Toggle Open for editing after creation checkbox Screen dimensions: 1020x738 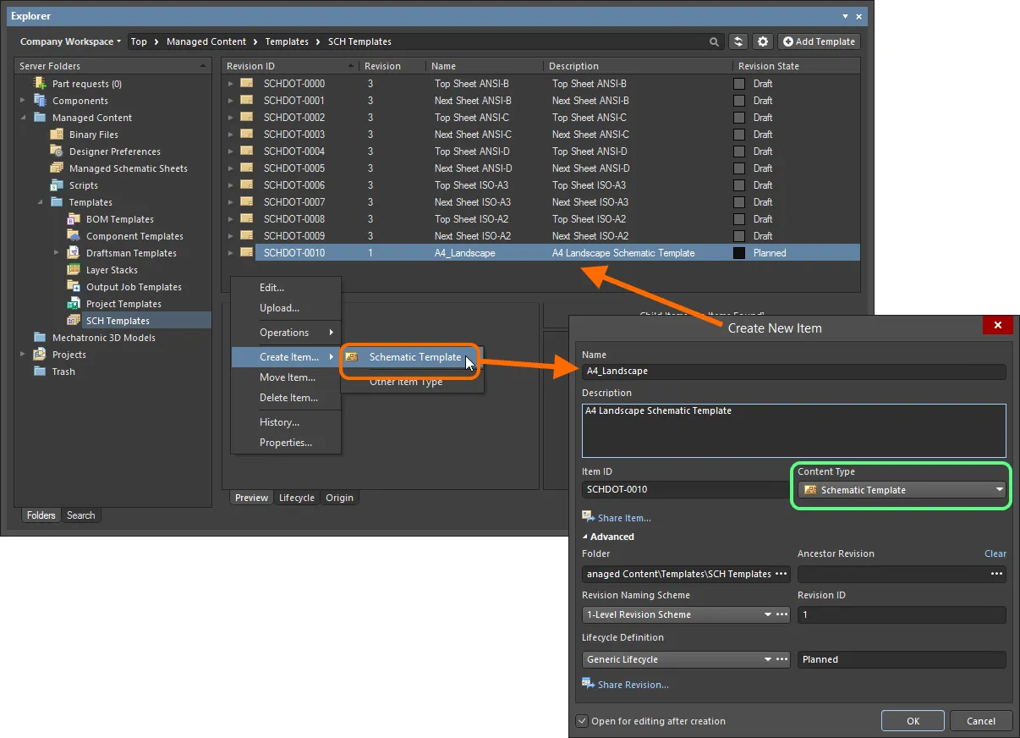tap(582, 721)
